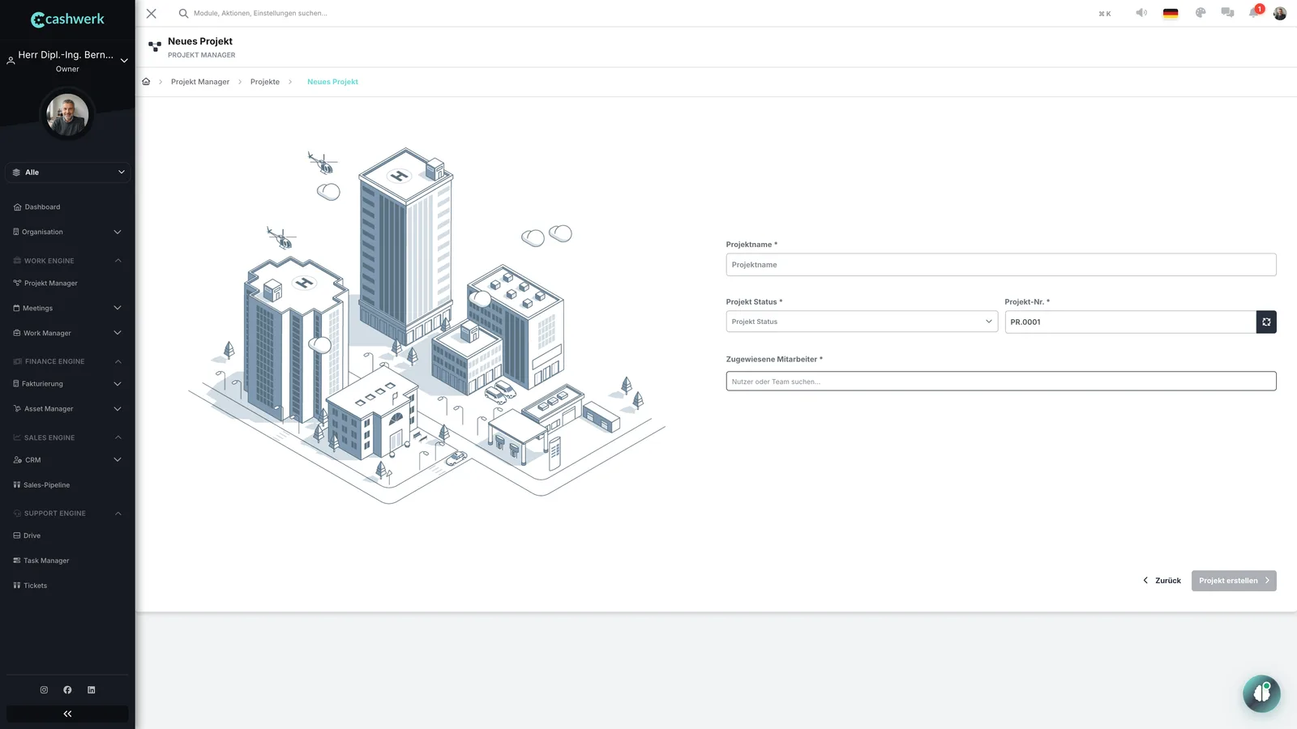This screenshot has height=729, width=1297.
Task: Close the panel with the X icon
Action: pos(151,13)
